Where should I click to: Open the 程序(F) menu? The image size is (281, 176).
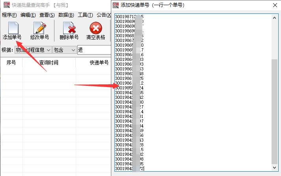click(9, 15)
